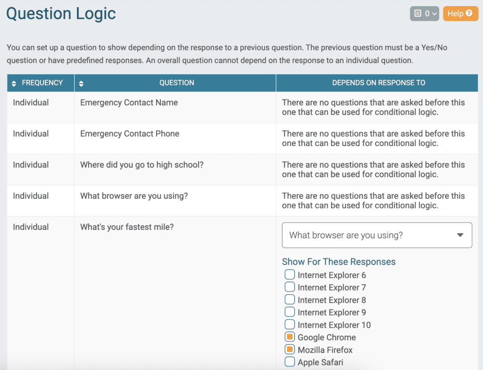The image size is (483, 370).
Task: Check Internet Explorer 10 response
Action: [290, 324]
